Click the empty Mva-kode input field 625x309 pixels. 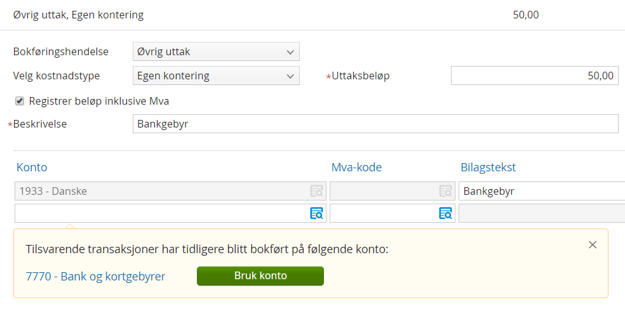pyautogui.click(x=384, y=213)
